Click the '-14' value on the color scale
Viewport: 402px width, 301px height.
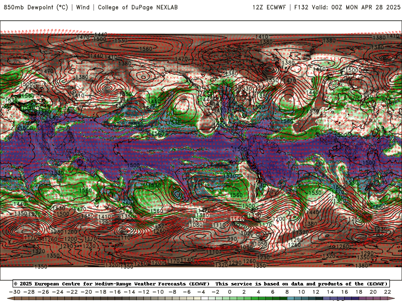pos(130,292)
